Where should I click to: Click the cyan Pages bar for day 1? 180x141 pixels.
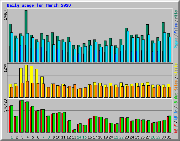[12, 47]
